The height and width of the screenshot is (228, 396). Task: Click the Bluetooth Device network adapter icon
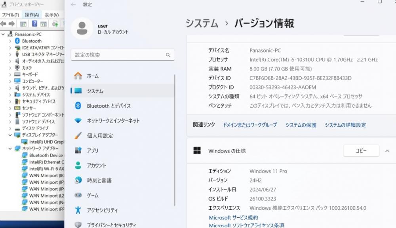pyautogui.click(x=25, y=155)
